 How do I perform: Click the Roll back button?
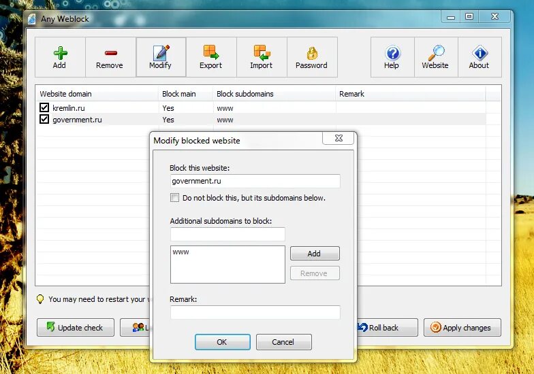tap(387, 328)
